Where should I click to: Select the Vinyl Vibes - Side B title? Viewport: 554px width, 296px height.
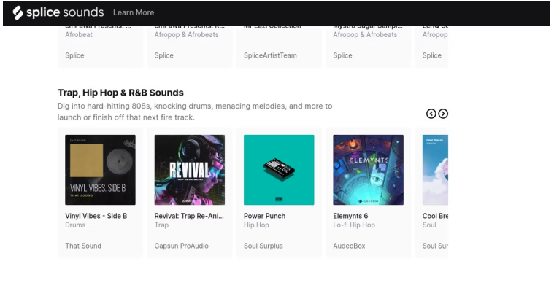coord(96,216)
